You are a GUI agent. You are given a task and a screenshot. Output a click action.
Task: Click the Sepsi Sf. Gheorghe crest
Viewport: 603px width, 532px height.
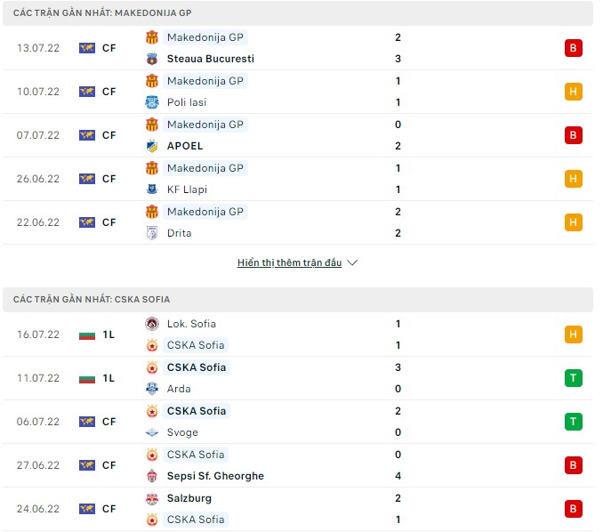152,476
